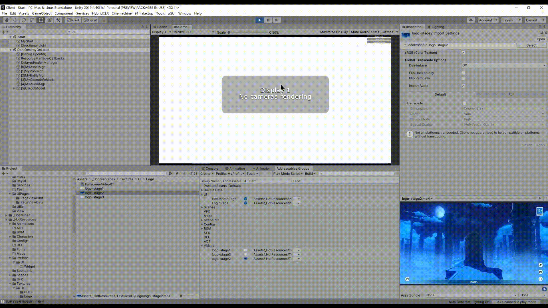Select the Hand tool in toolbar
This screenshot has height=308, width=548.
click(x=6, y=20)
